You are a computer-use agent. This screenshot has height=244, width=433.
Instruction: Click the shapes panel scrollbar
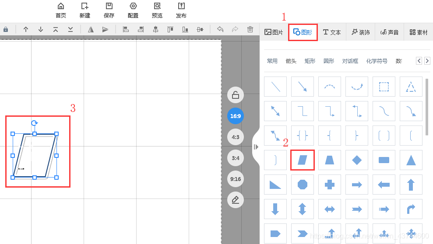click(x=427, y=107)
